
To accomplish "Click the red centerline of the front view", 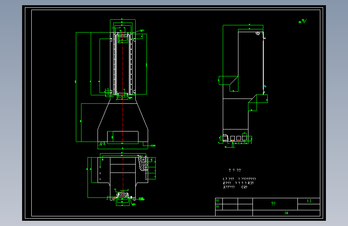I will click(x=123, y=87).
